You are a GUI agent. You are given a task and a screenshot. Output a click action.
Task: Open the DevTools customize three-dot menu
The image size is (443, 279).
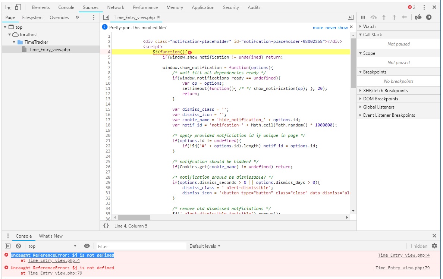(424, 7)
